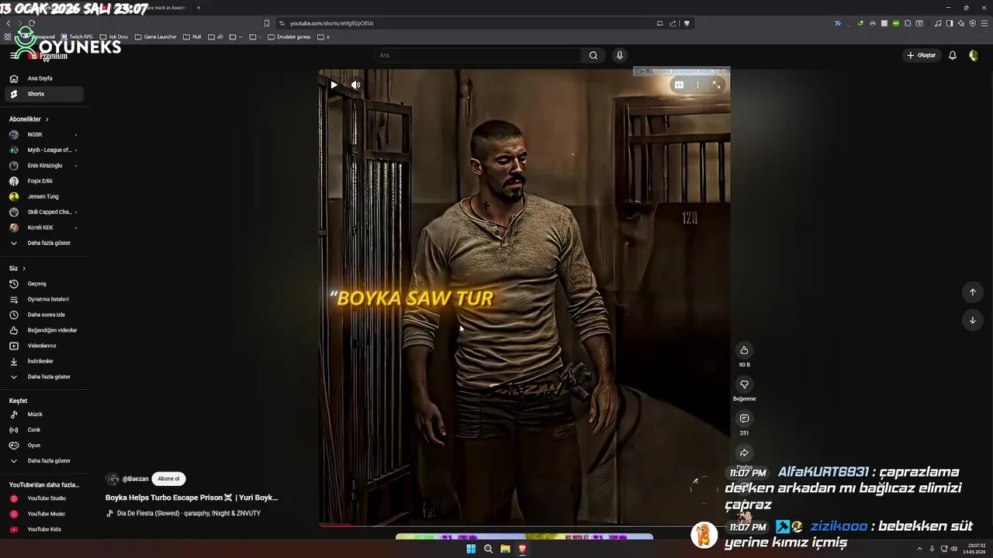The width and height of the screenshot is (993, 558).
Task: Go to previous Short with up arrow
Action: tap(972, 292)
